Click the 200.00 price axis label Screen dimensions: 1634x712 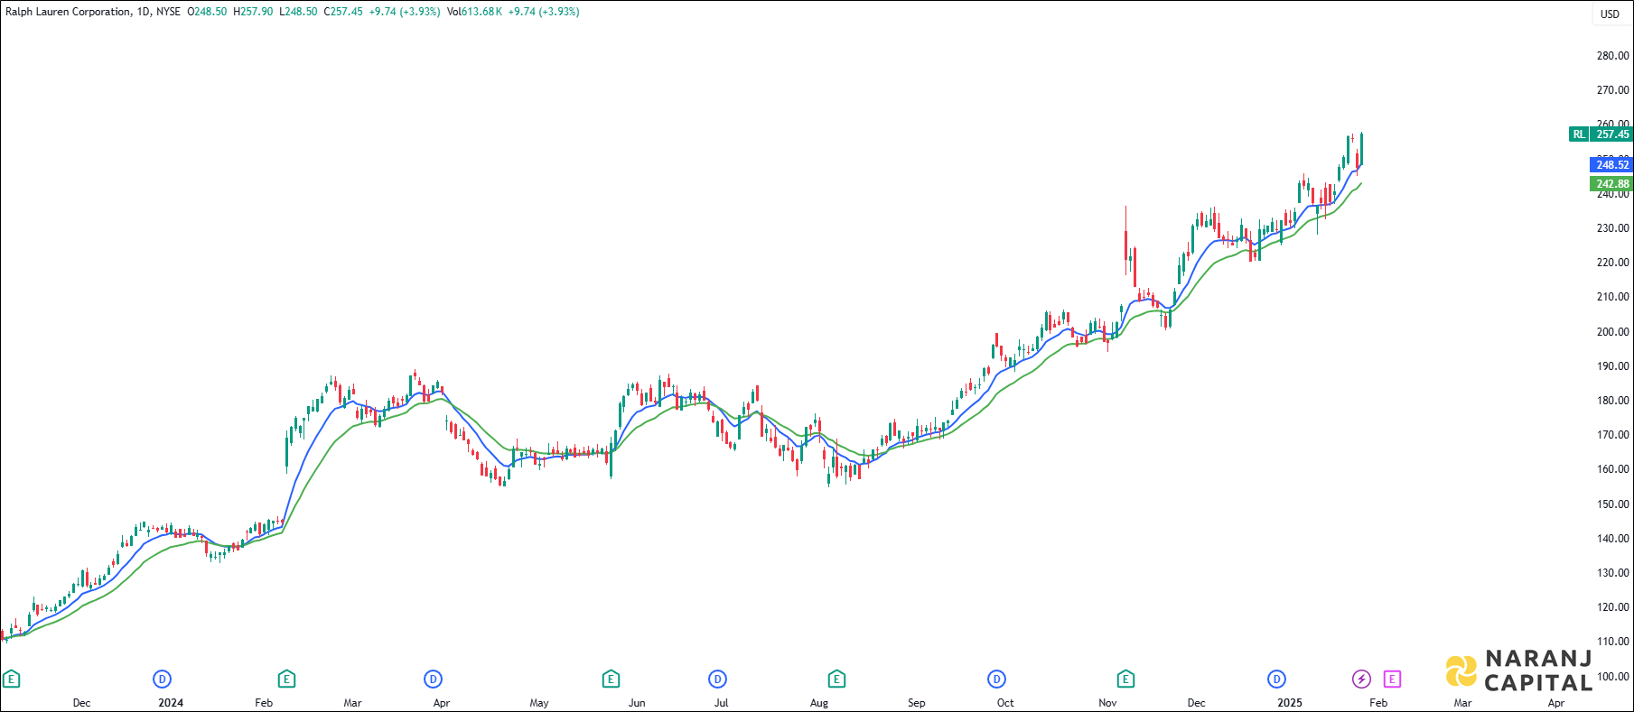(x=1612, y=332)
